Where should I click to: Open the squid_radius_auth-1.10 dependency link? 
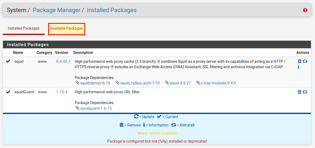pyautogui.click(x=140, y=83)
